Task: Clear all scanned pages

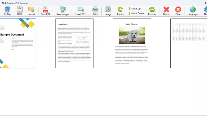Action: (x=178, y=11)
